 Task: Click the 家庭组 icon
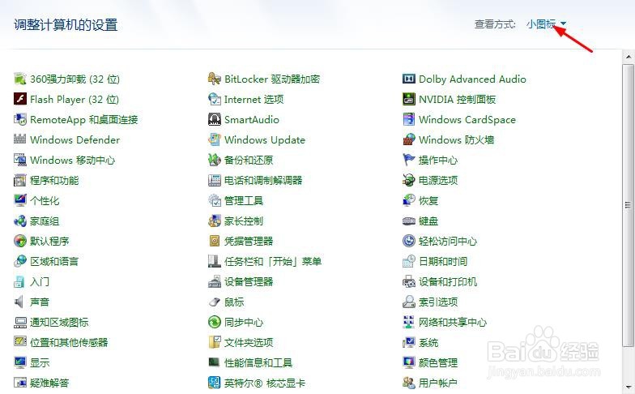[x=19, y=221]
